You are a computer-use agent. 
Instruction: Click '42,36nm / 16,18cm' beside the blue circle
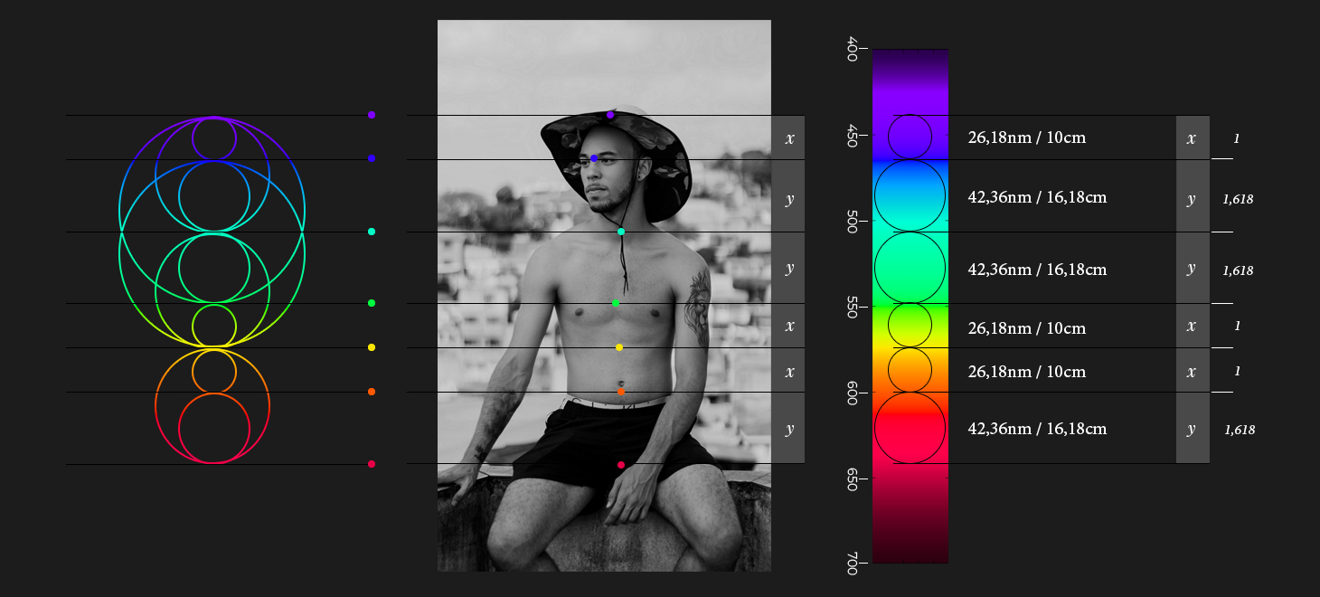(1037, 197)
